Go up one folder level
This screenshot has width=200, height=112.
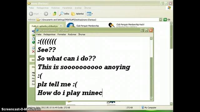pos(55,14)
